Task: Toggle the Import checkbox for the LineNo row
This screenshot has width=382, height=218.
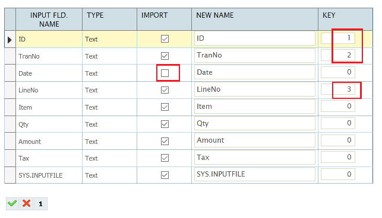Action: click(x=165, y=90)
